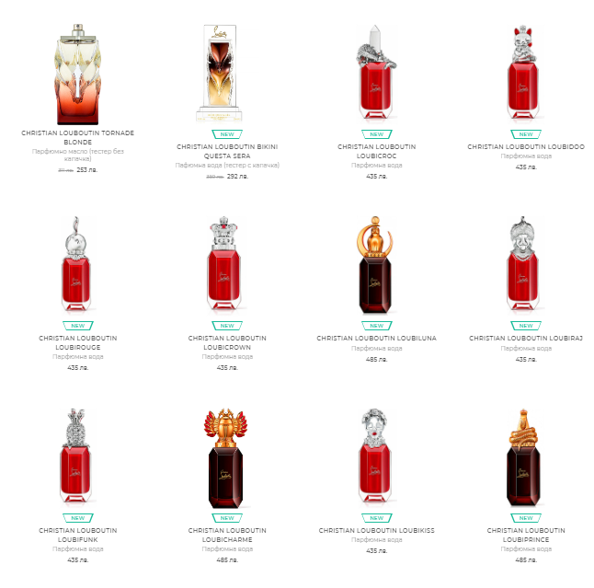Open the Loubicharme scarab-cap bottle image
594x588 pixels.
[226, 458]
